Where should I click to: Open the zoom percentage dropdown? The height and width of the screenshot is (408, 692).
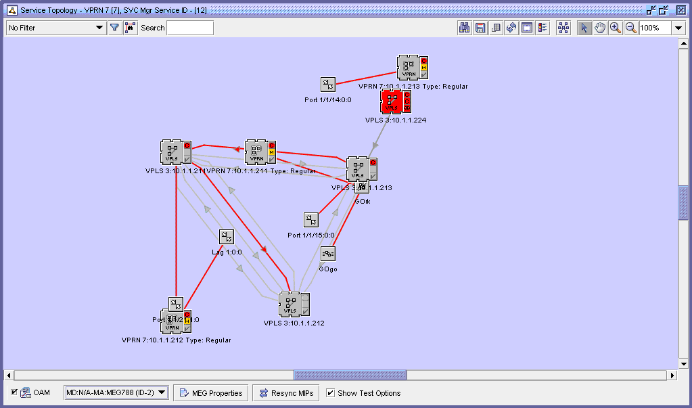coord(679,28)
